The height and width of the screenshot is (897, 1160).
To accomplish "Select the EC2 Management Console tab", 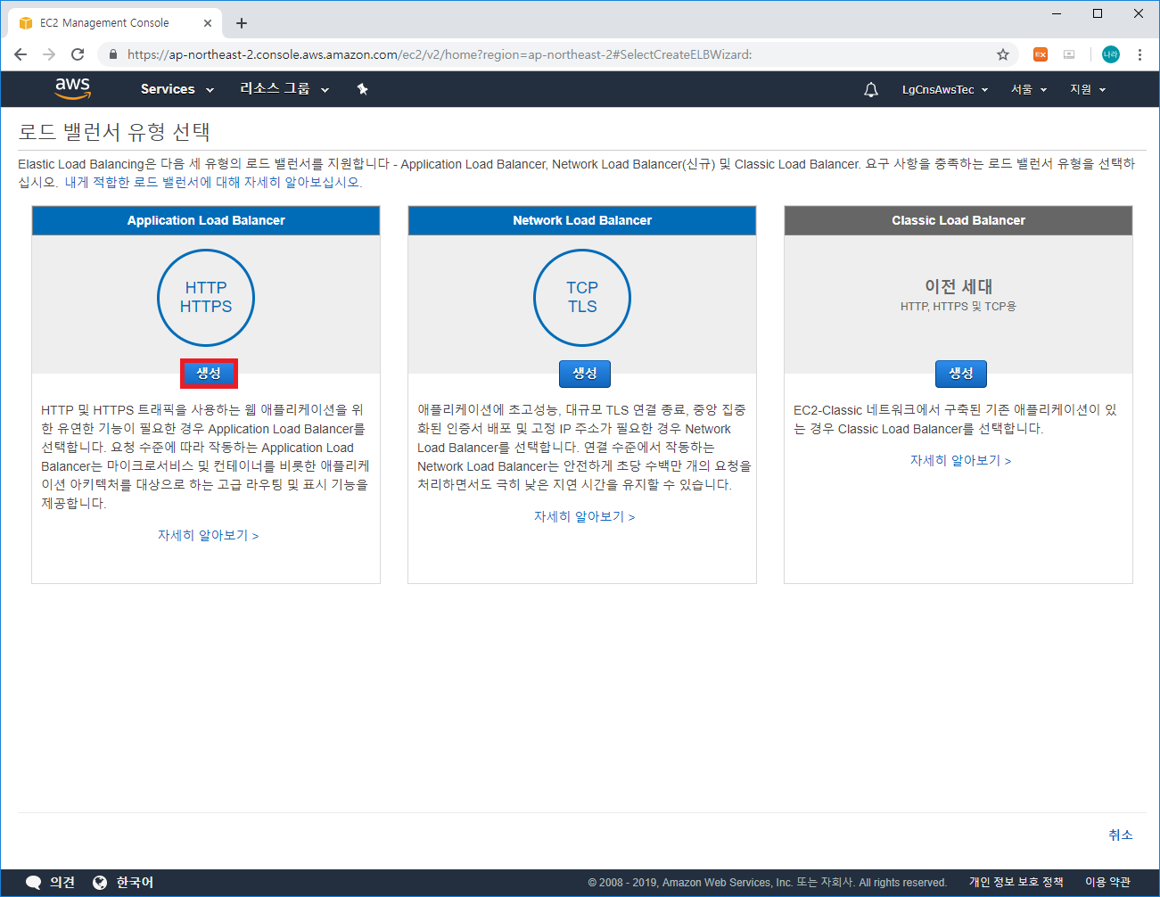I will click(x=115, y=23).
